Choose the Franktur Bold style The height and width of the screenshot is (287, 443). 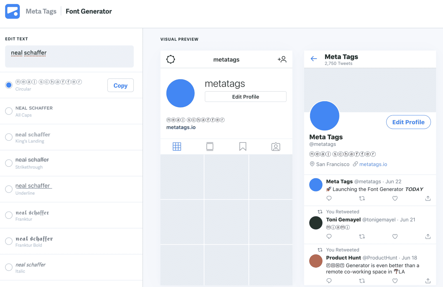pos(9,241)
